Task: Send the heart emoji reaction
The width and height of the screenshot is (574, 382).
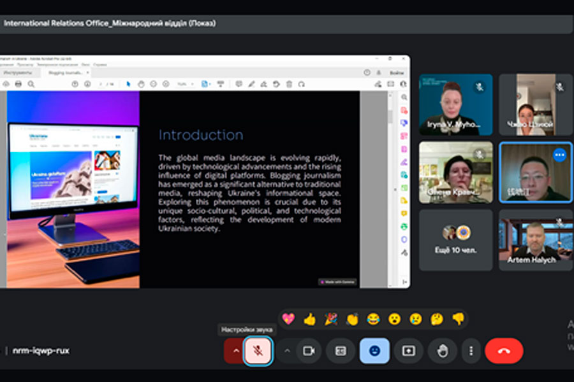Action: coord(288,319)
